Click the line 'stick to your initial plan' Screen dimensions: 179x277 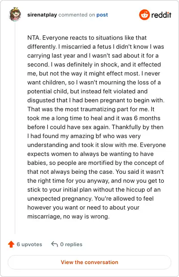point(94,189)
